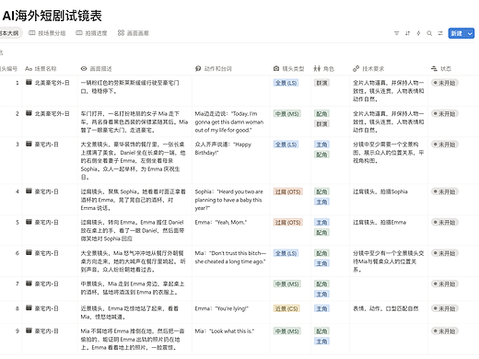Open the 未开始 status in row 6

pos(445,253)
